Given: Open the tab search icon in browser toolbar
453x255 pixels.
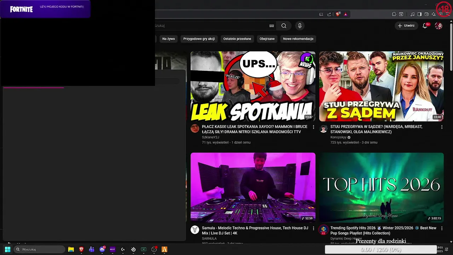Looking at the screenshot, I should click(401, 14).
